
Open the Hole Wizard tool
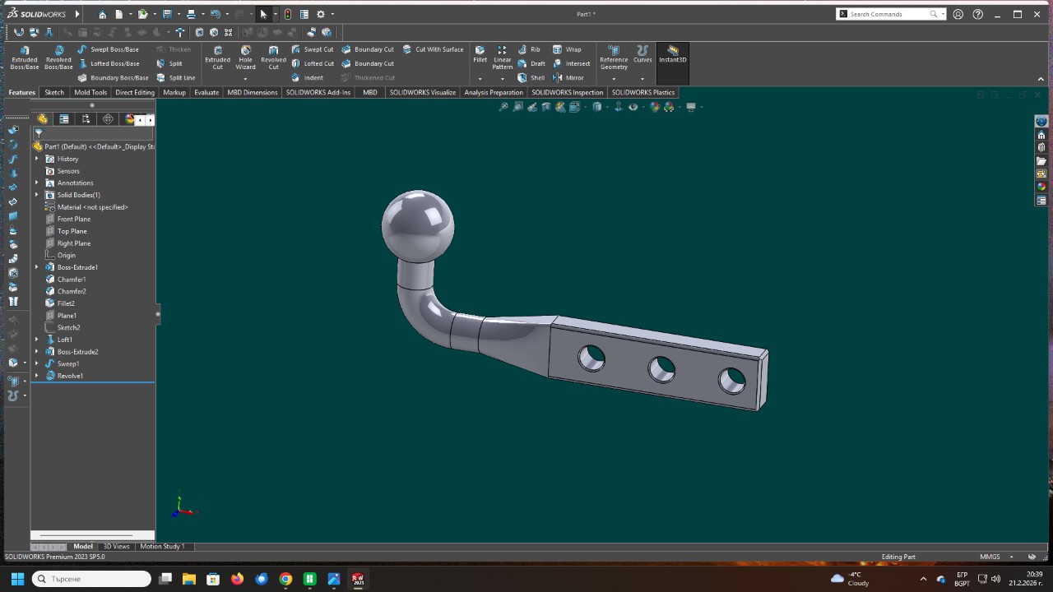(x=245, y=57)
